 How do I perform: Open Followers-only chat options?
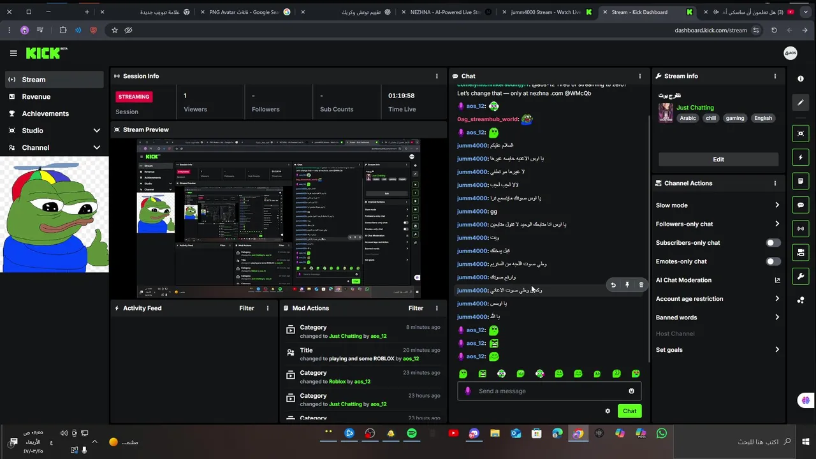(x=718, y=224)
